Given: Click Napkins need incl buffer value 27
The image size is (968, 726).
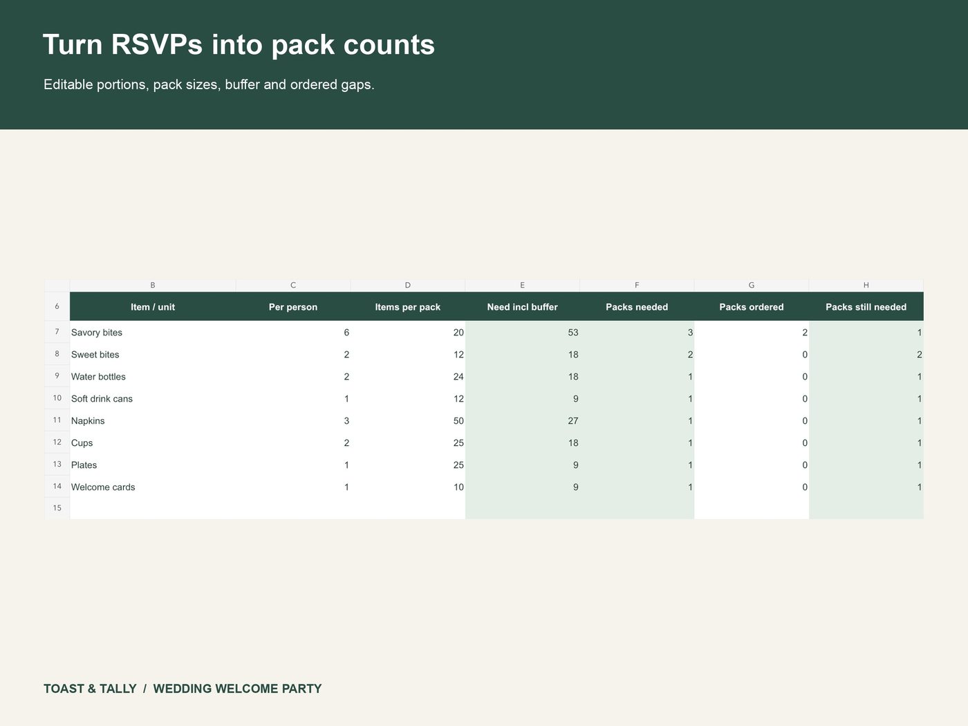Looking at the screenshot, I should pos(522,421).
